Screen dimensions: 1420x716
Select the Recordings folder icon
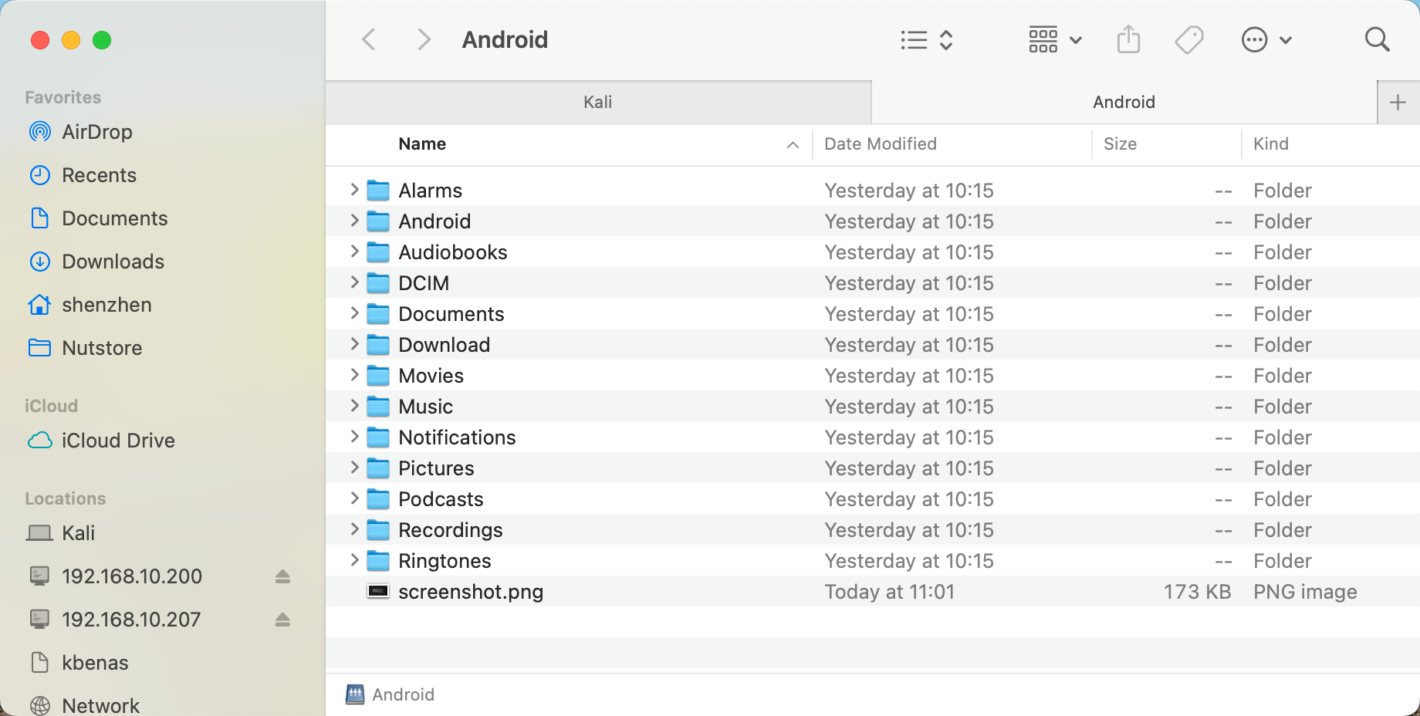378,530
